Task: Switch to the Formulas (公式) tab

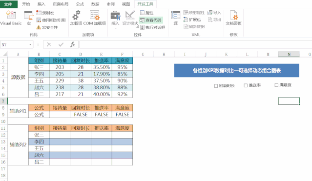Action: tap(80, 4)
